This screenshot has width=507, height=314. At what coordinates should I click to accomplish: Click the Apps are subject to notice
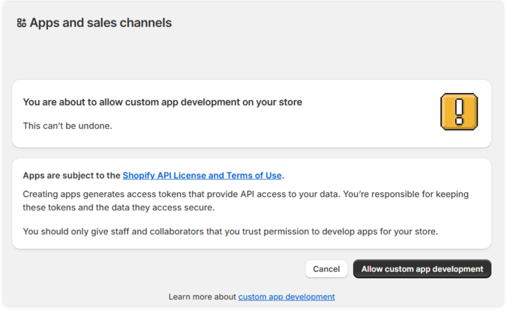[72, 175]
